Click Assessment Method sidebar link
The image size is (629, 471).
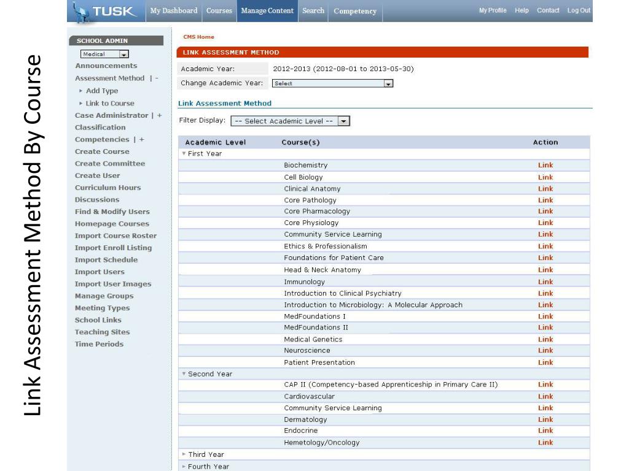pyautogui.click(x=109, y=78)
